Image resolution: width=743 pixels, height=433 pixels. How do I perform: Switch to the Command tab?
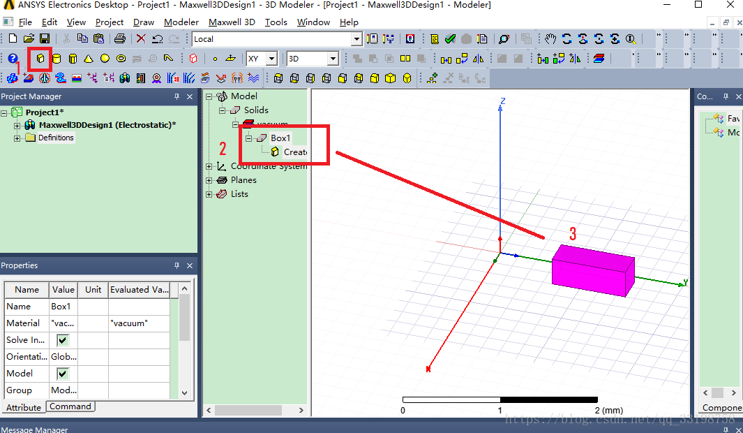[x=70, y=406]
